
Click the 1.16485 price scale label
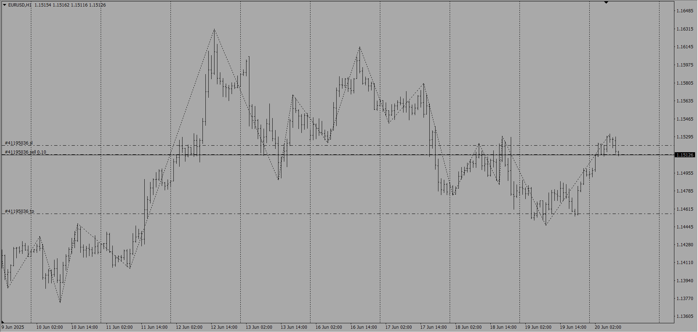[x=685, y=11]
